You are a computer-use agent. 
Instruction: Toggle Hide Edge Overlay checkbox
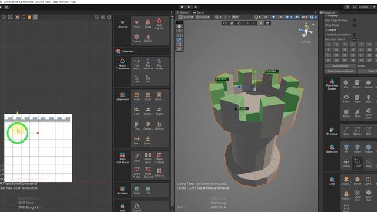point(355,21)
